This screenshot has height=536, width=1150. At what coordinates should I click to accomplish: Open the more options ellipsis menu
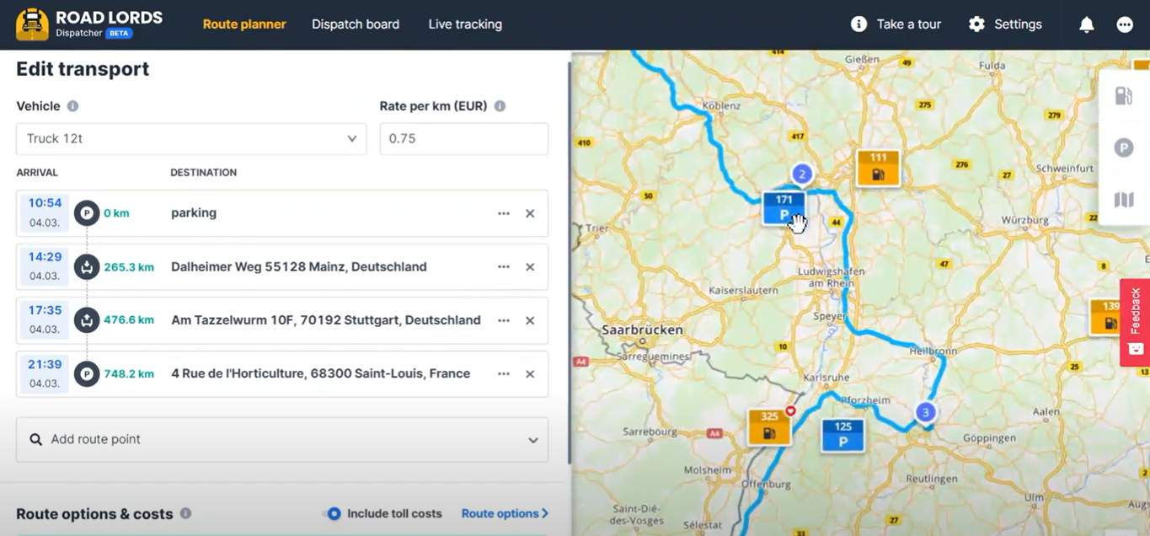point(1125,24)
